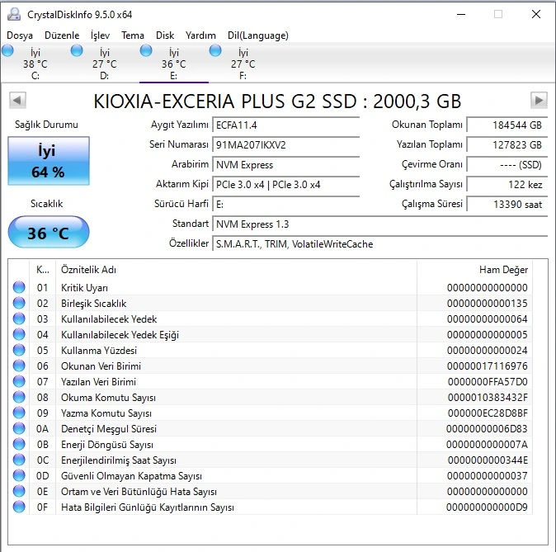Click the status orb for drive D:

(77, 51)
